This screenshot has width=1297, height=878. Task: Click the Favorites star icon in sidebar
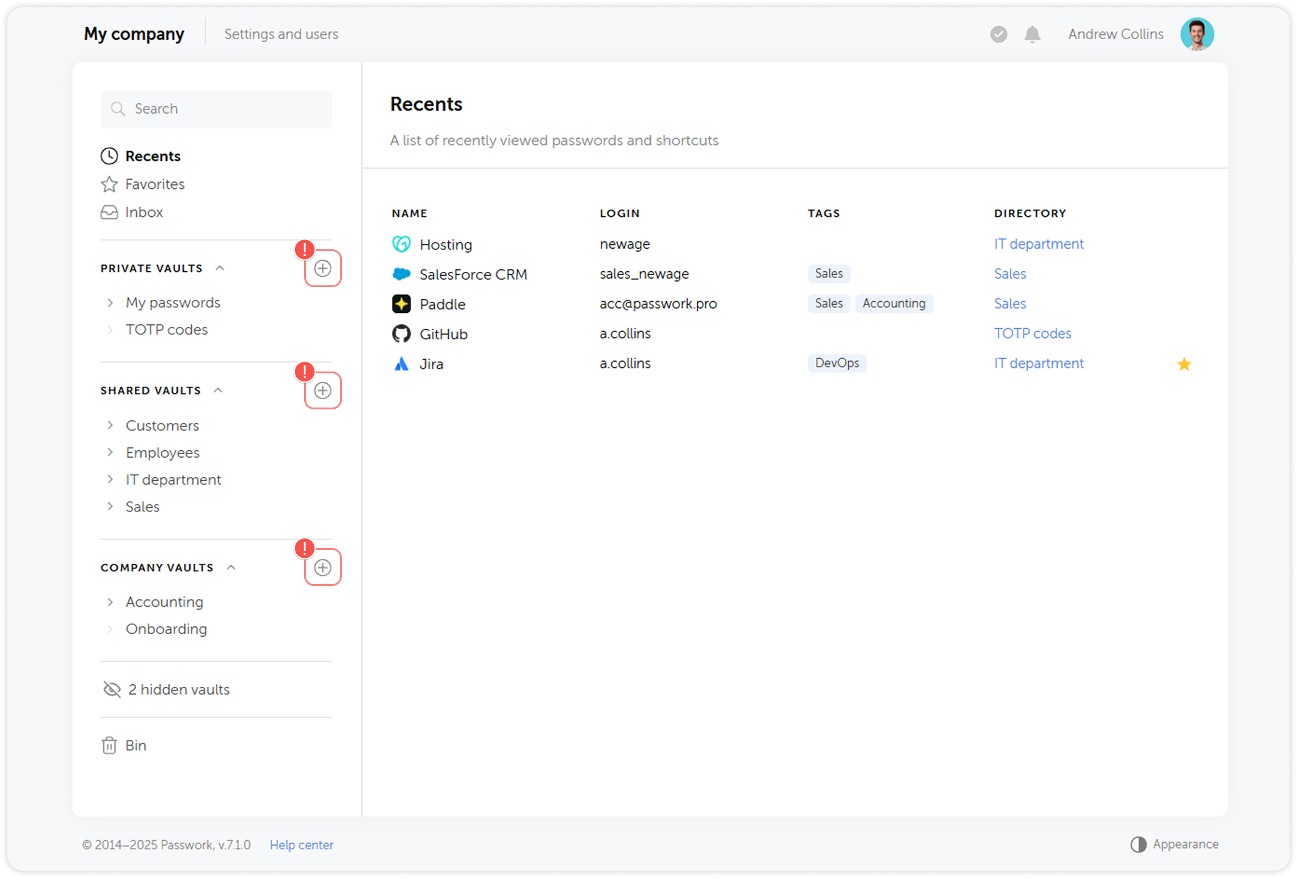click(109, 184)
